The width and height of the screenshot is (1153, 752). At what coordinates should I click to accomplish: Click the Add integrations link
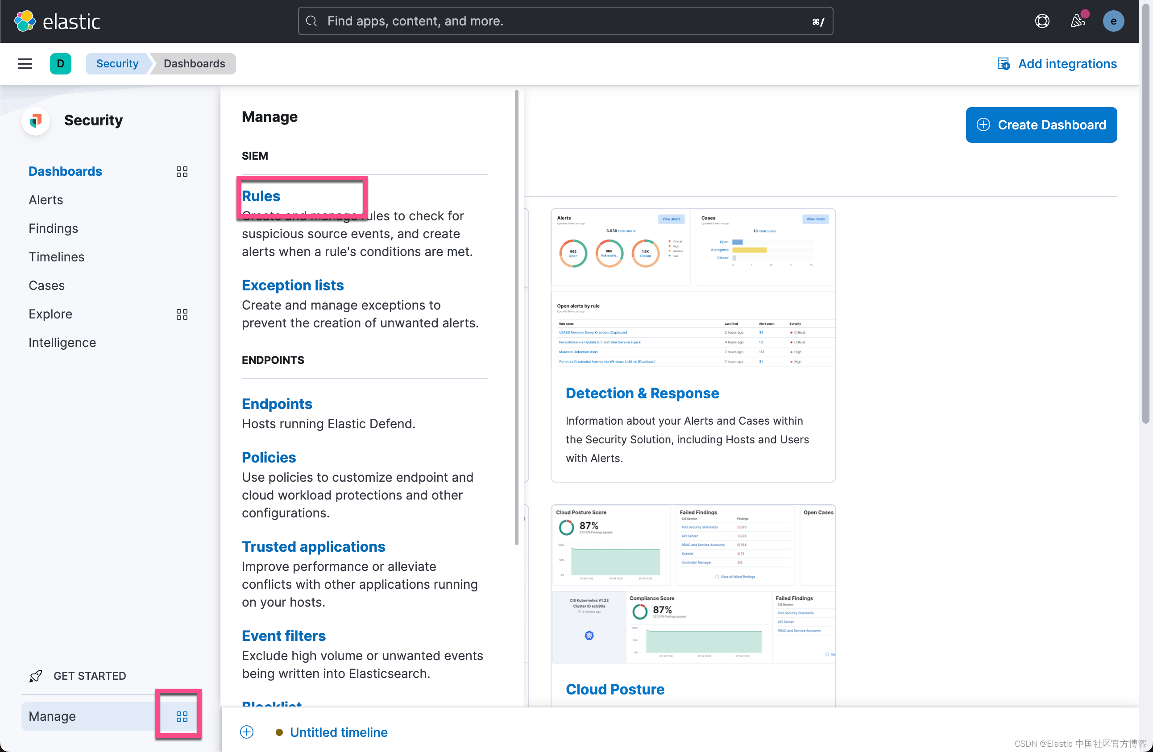point(1067,64)
